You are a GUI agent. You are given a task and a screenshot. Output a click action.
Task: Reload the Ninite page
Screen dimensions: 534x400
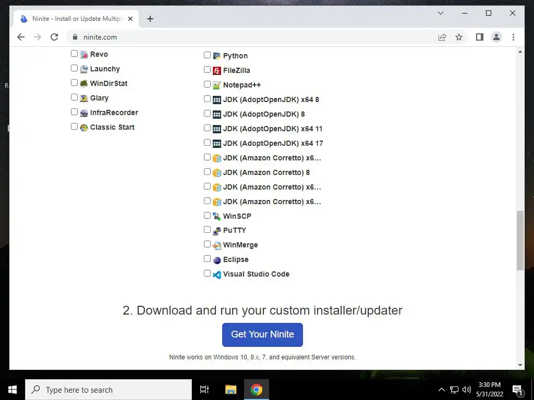click(x=54, y=37)
